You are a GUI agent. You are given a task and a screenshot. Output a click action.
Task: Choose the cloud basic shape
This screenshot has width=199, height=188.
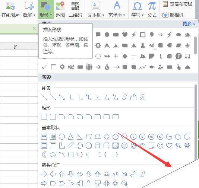click(53, 154)
